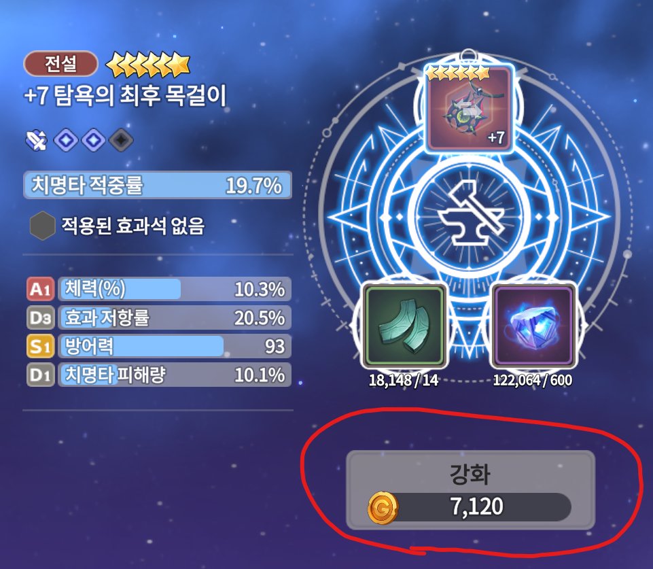The height and width of the screenshot is (569, 653).
Task: Click the gray D3 stat badge
Action: [x=40, y=318]
